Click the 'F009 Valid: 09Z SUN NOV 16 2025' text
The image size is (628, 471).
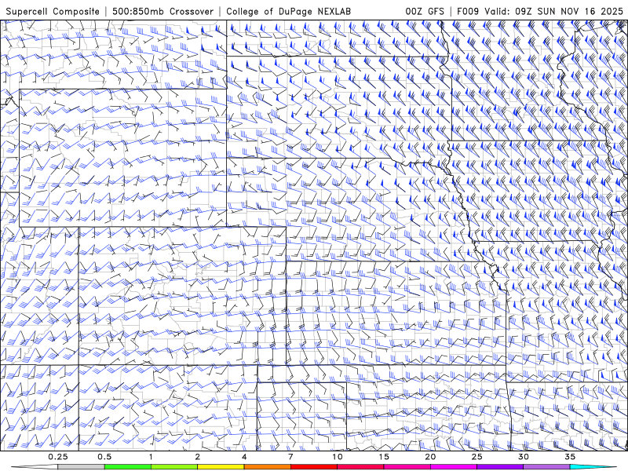click(540, 11)
